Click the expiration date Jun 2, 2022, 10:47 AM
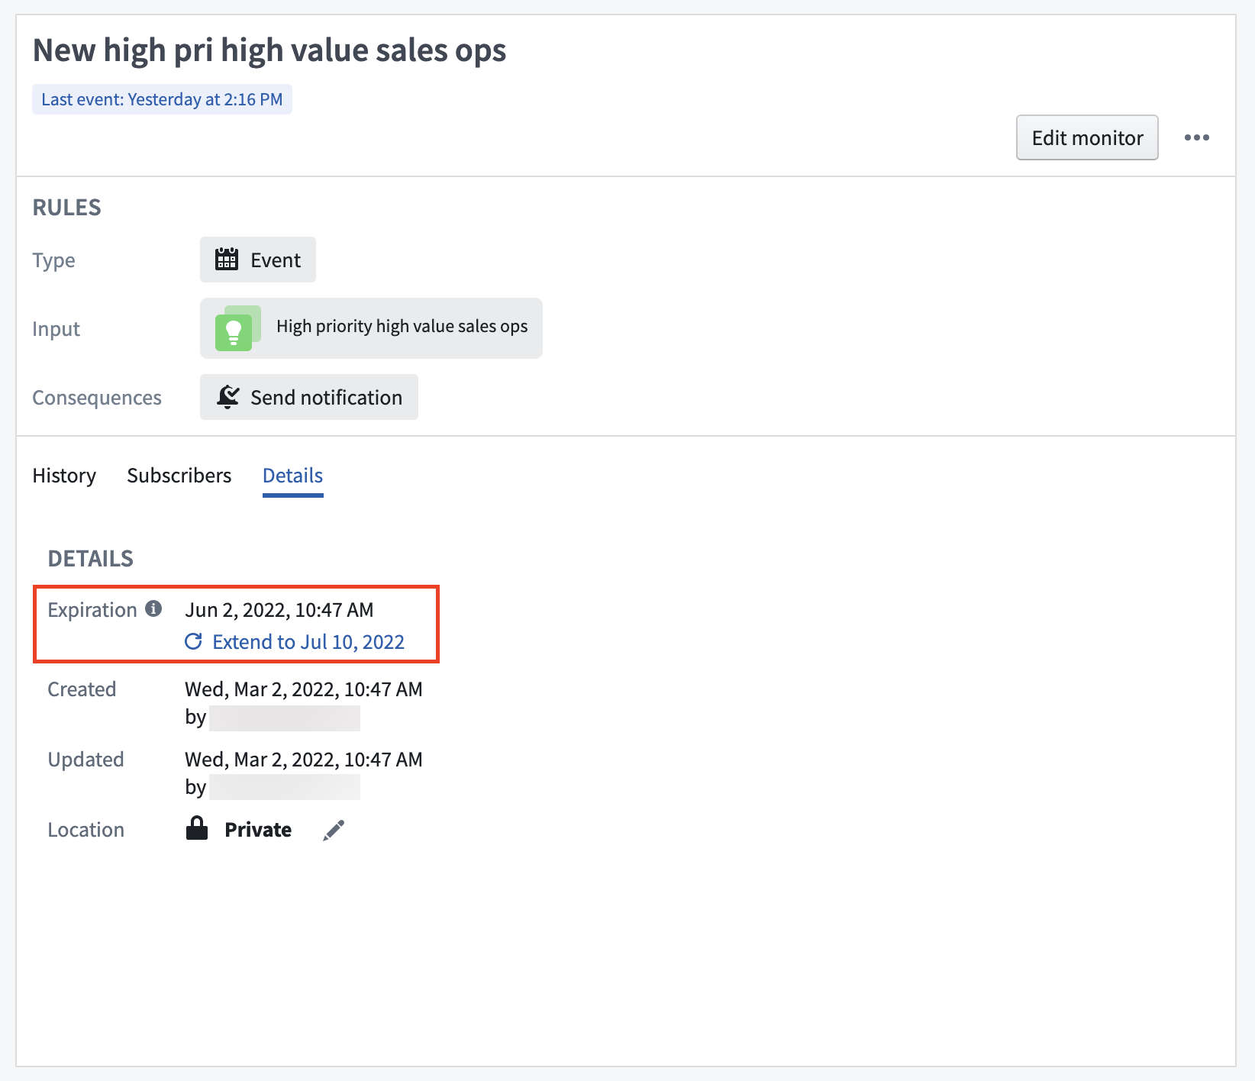1255x1081 pixels. tap(279, 610)
